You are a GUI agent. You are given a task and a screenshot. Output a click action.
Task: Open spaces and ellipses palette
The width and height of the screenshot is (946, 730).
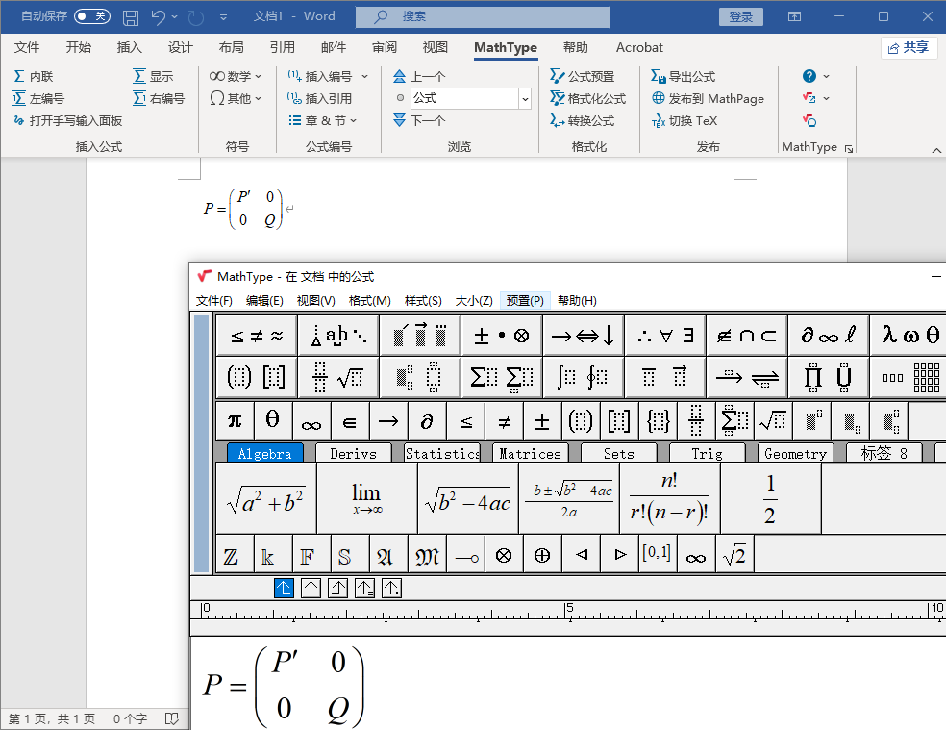point(338,335)
